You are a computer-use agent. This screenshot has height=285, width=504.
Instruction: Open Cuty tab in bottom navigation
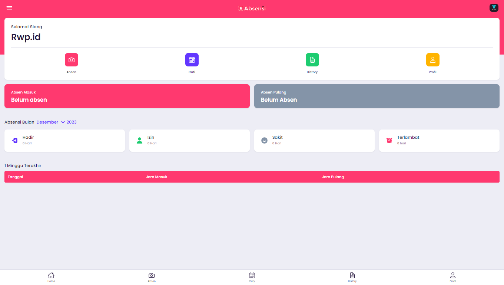252,277
